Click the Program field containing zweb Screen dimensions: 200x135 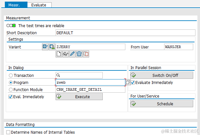coord(90,82)
